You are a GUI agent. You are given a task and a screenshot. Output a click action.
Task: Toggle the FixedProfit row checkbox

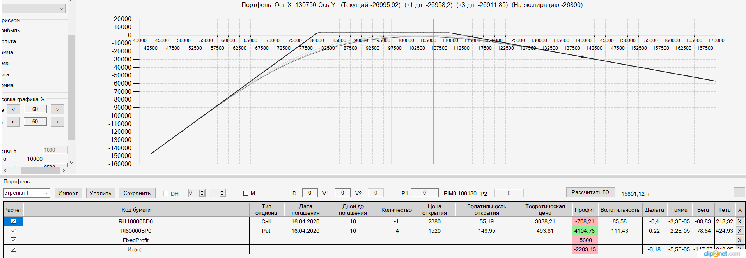13,240
